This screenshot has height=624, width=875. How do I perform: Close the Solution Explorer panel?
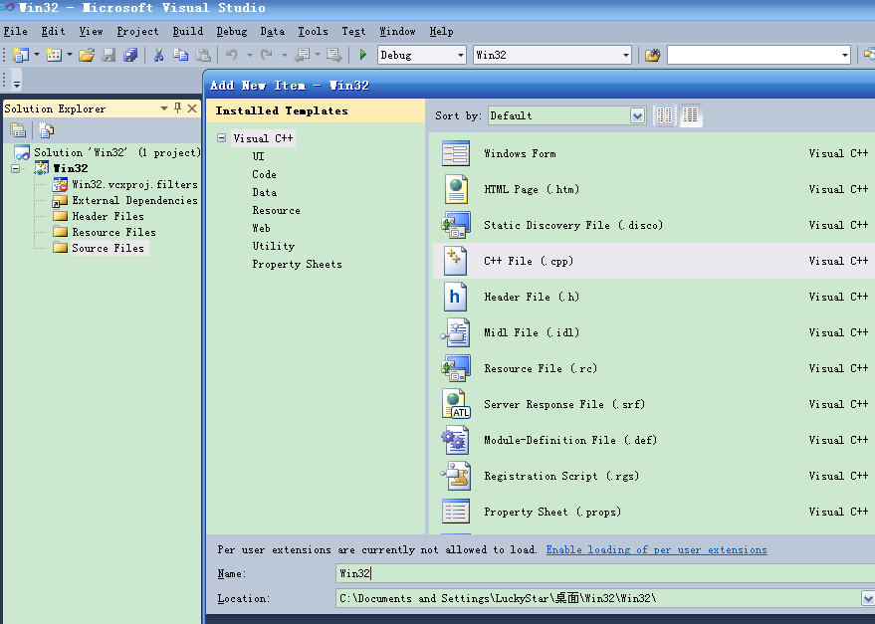(x=192, y=107)
